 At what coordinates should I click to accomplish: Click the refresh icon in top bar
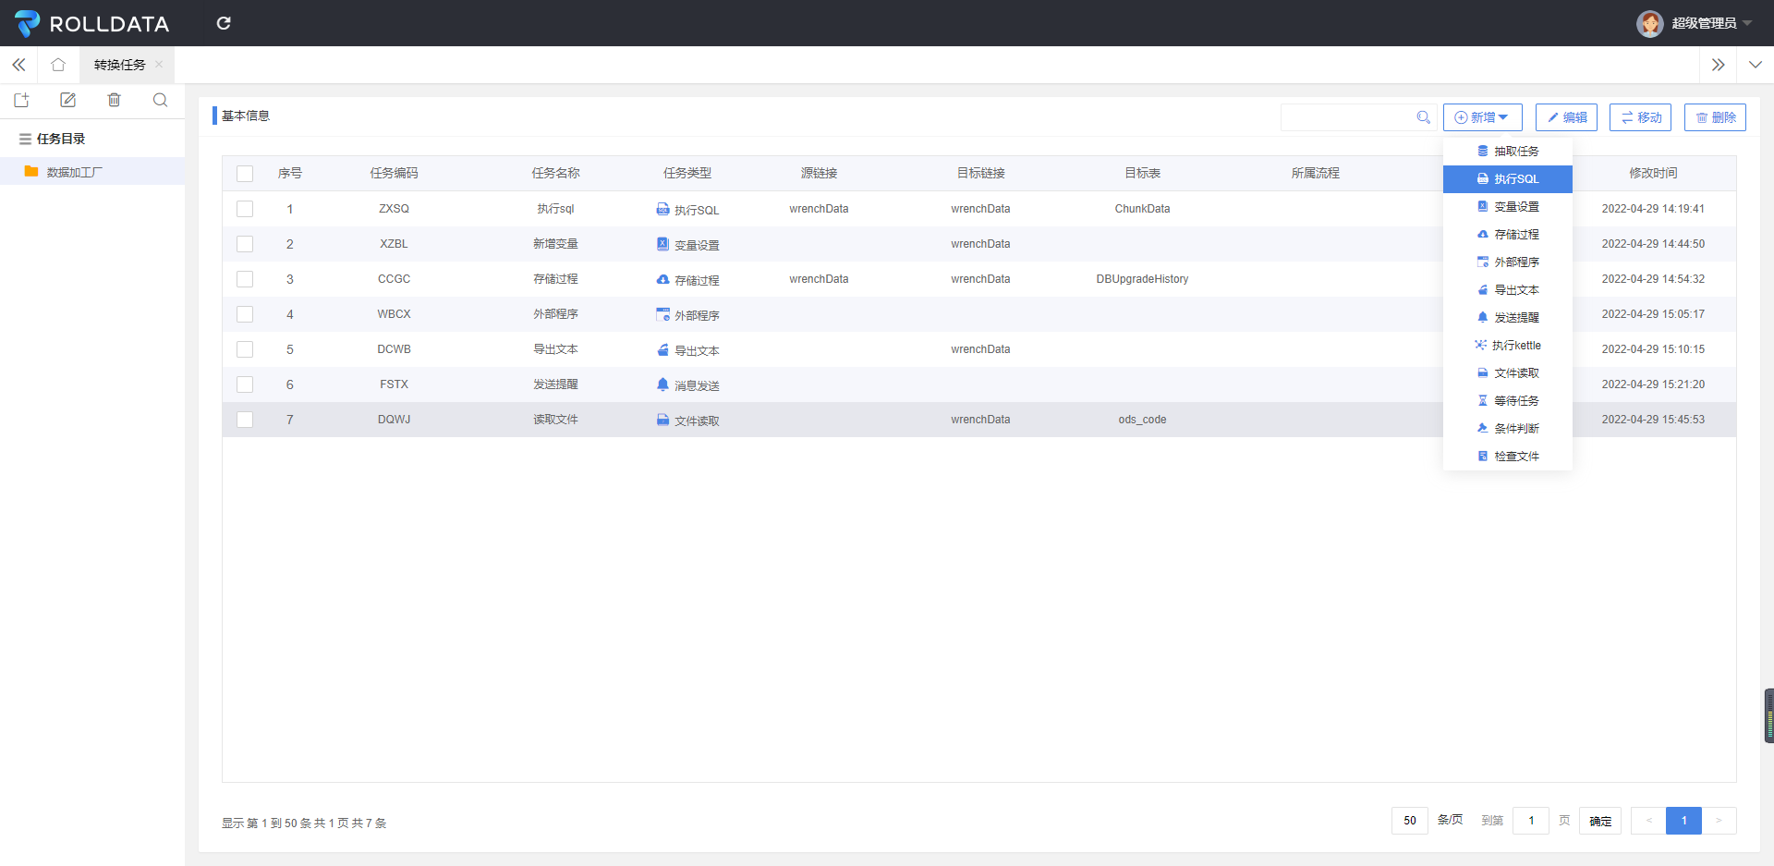pyautogui.click(x=224, y=23)
